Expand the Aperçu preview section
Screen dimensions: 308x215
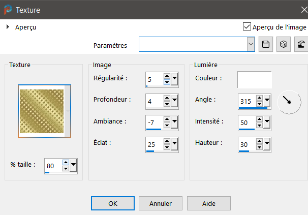click(x=8, y=27)
